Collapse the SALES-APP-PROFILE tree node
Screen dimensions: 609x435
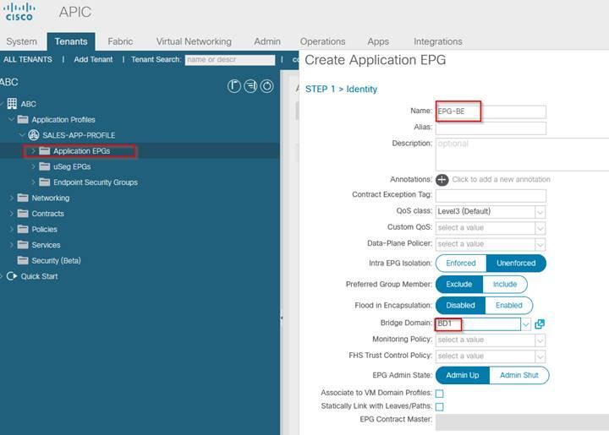click(22, 135)
